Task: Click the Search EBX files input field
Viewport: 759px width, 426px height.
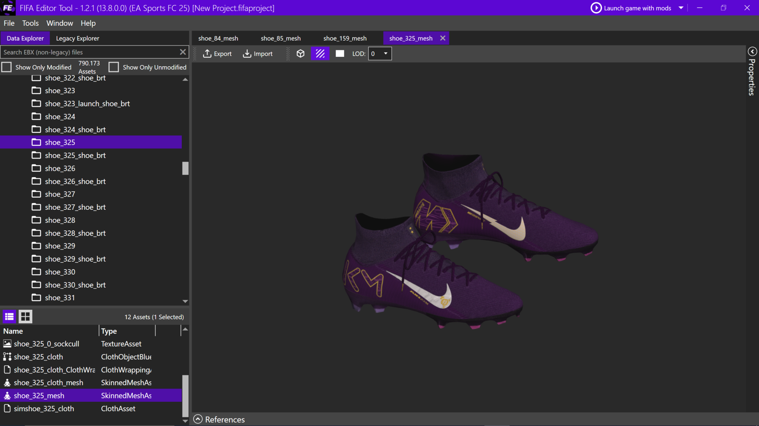Action: tap(90, 52)
